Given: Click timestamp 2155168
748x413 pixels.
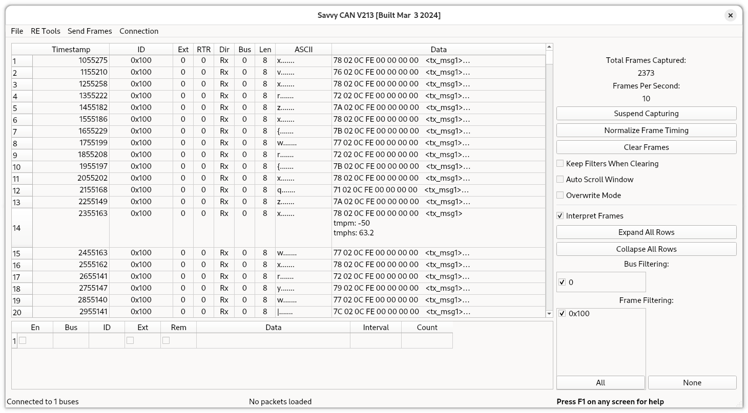Looking at the screenshot, I should pyautogui.click(x=93, y=190).
